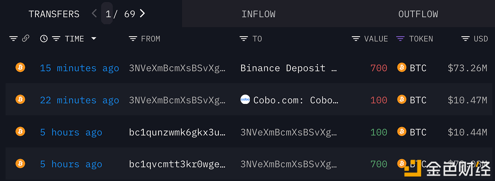Image resolution: width=495 pixels, height=181 pixels.
Task: Click the filter icon beside TO column
Action: [x=243, y=38]
